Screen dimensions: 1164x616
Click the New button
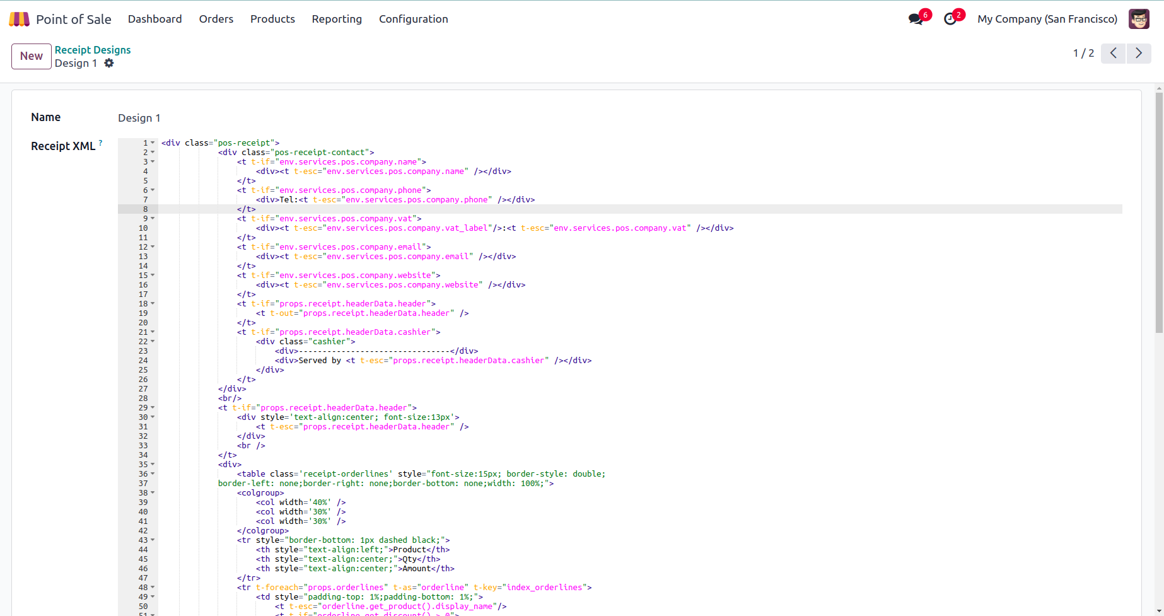[x=31, y=56]
